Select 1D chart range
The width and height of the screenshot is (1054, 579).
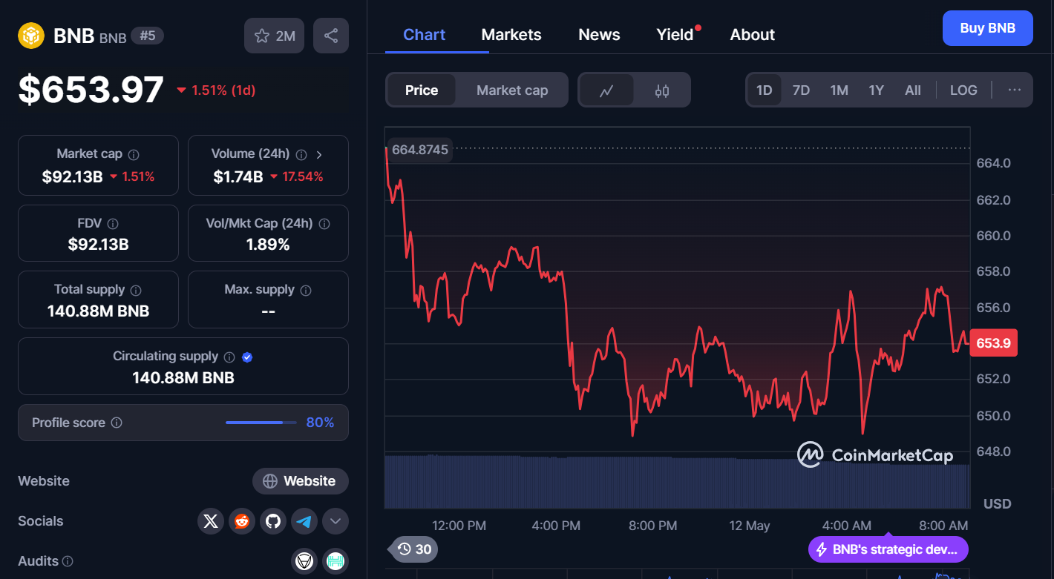(x=765, y=90)
